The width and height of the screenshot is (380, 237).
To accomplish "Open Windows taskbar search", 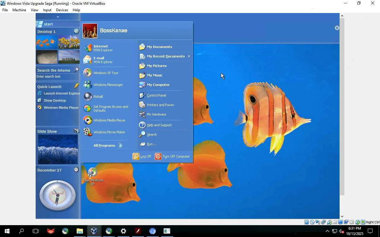I will 21,231.
